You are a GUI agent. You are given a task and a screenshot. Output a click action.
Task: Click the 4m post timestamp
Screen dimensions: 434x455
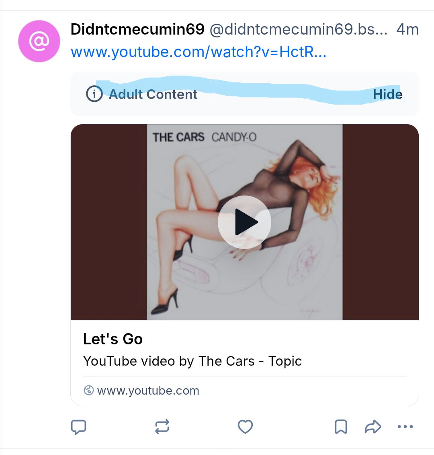(x=407, y=29)
